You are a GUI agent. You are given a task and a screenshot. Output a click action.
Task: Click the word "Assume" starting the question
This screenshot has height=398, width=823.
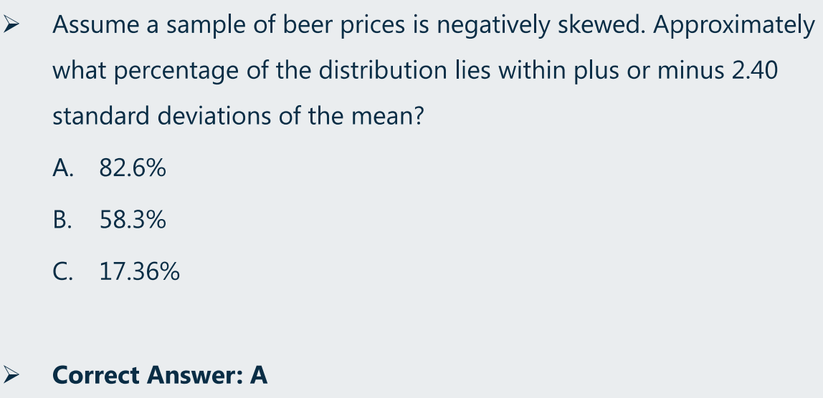(95, 25)
